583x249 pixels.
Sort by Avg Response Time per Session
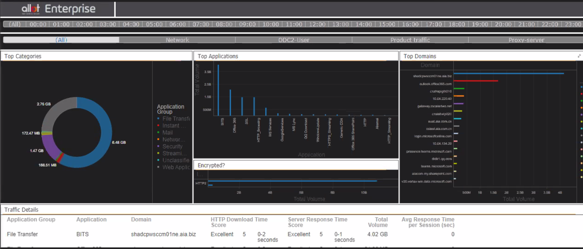[x=428, y=222]
